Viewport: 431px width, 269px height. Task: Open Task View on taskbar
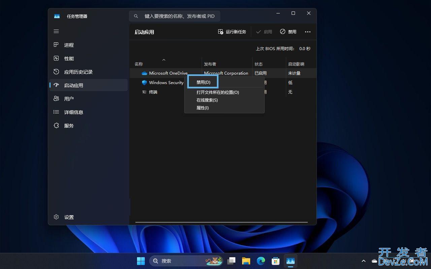(231, 261)
